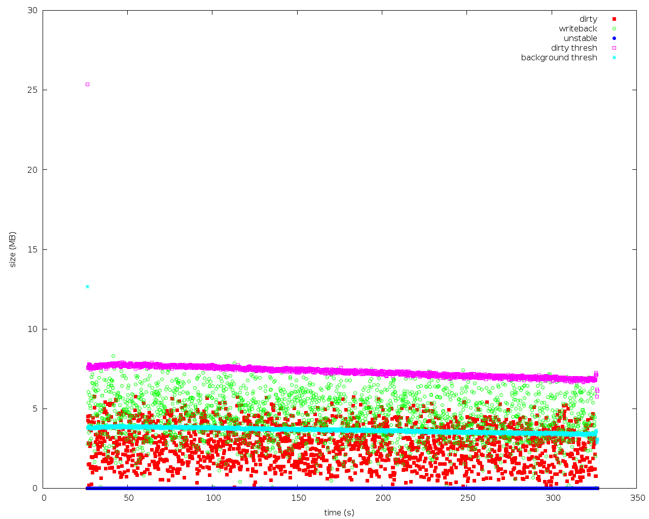Click the isolated magenta outlier point near 25 MB
This screenshot has width=649, height=519.
(87, 84)
